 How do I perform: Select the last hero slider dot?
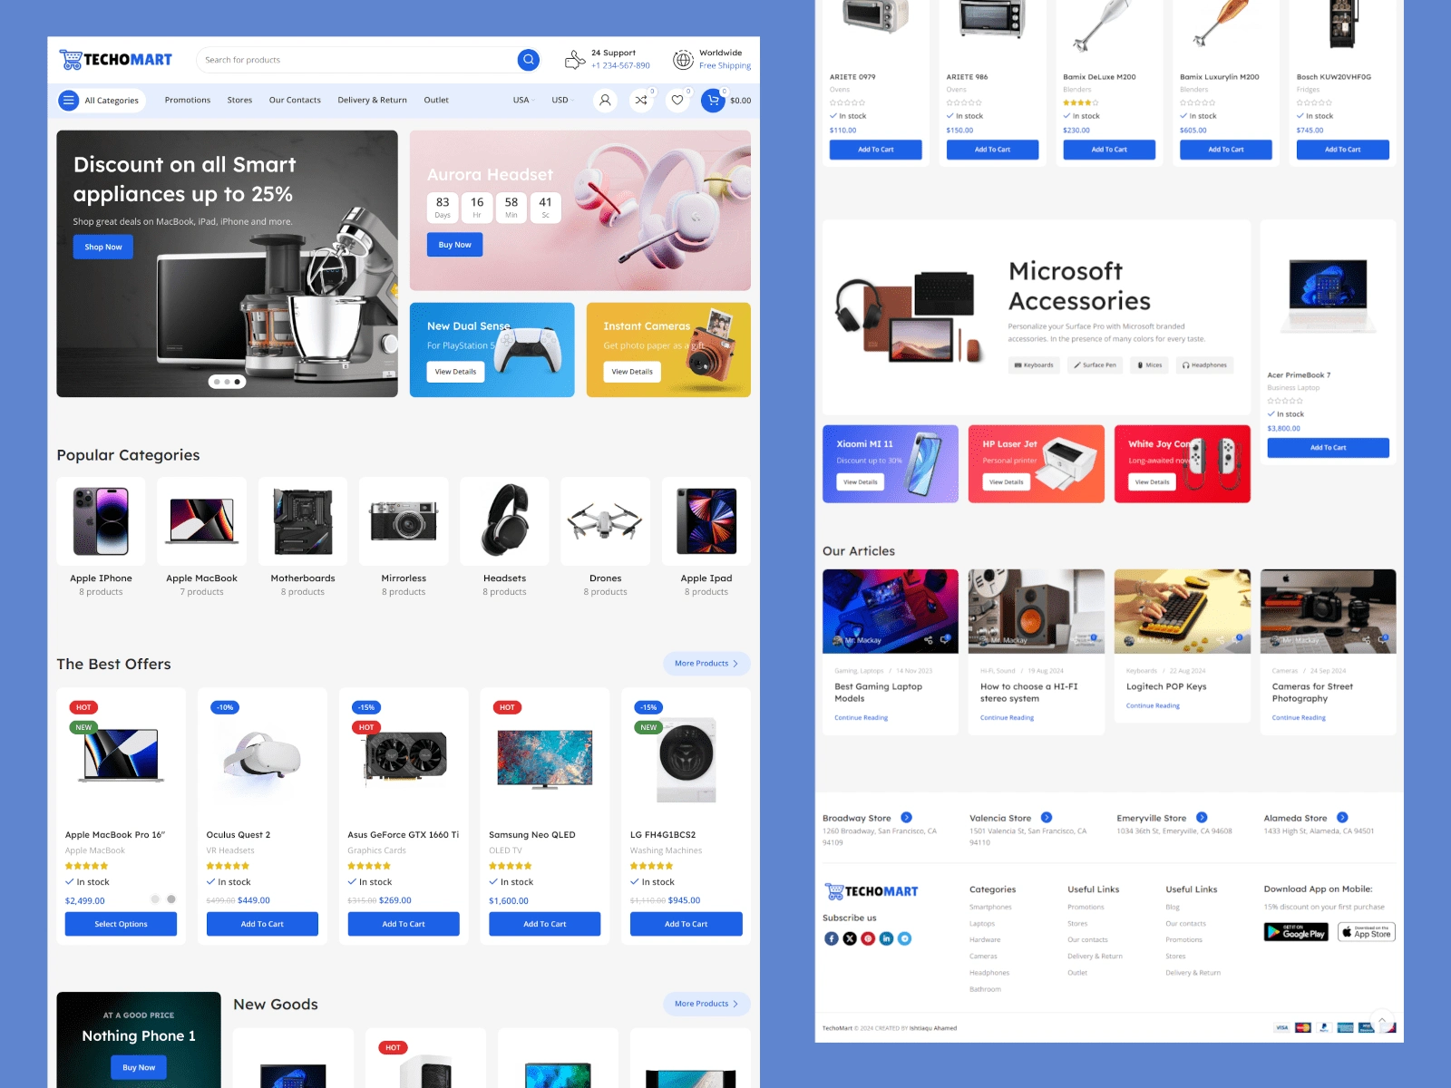pyautogui.click(x=238, y=382)
